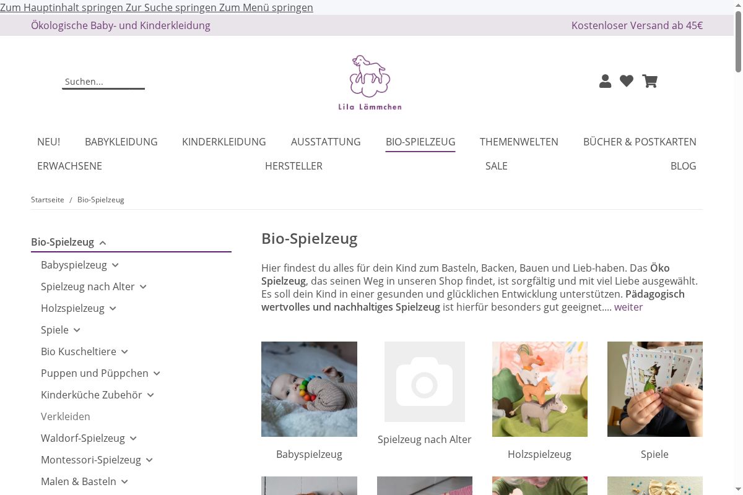Click the Suchen search field
This screenshot has width=743, height=495.
tap(103, 82)
